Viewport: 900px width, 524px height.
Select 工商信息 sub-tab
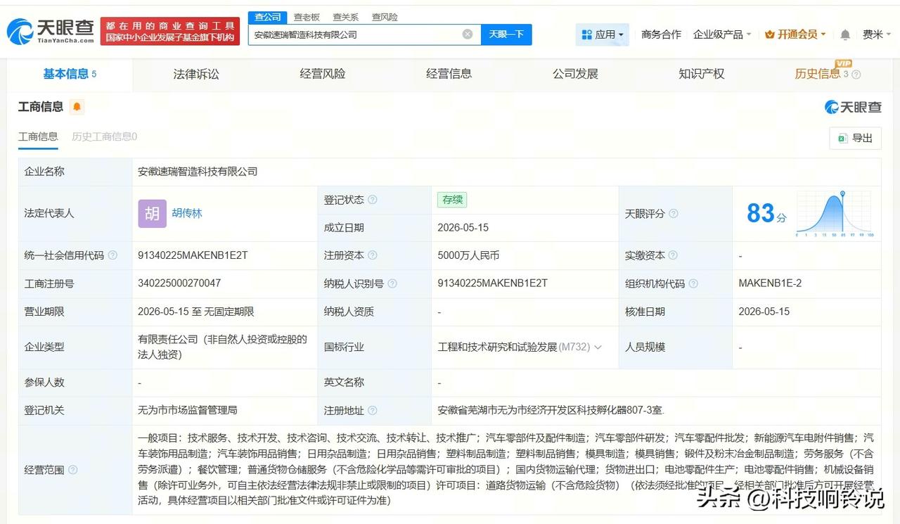[38, 136]
